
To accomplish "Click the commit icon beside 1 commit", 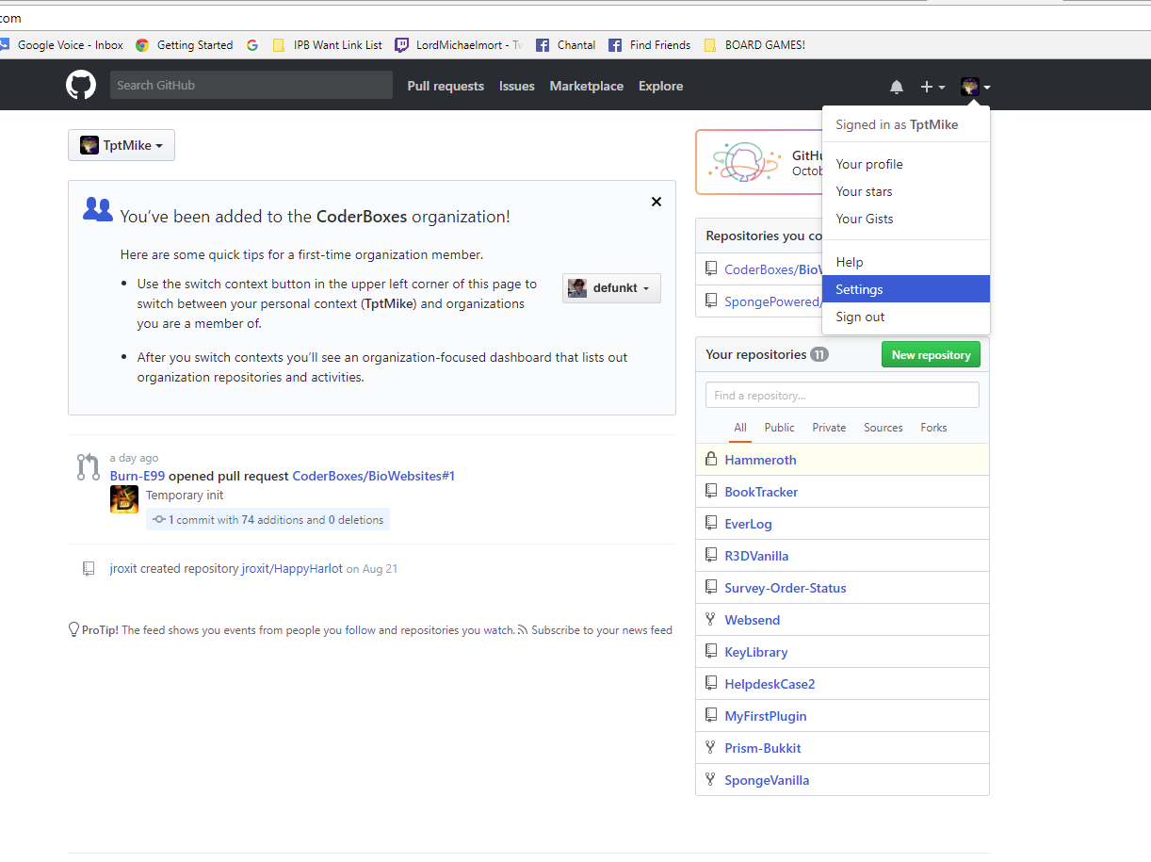I will pos(159,519).
